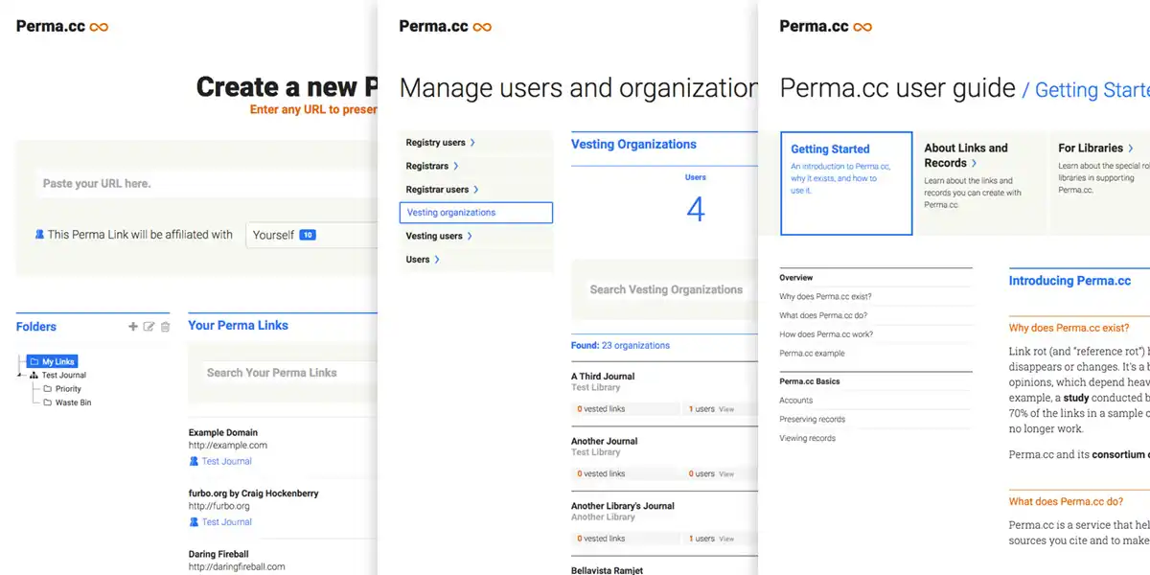The image size is (1150, 575).
Task: Open Registrars section
Action: (x=426, y=166)
